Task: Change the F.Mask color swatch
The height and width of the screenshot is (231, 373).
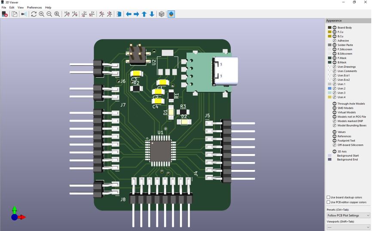Action: (x=330, y=58)
